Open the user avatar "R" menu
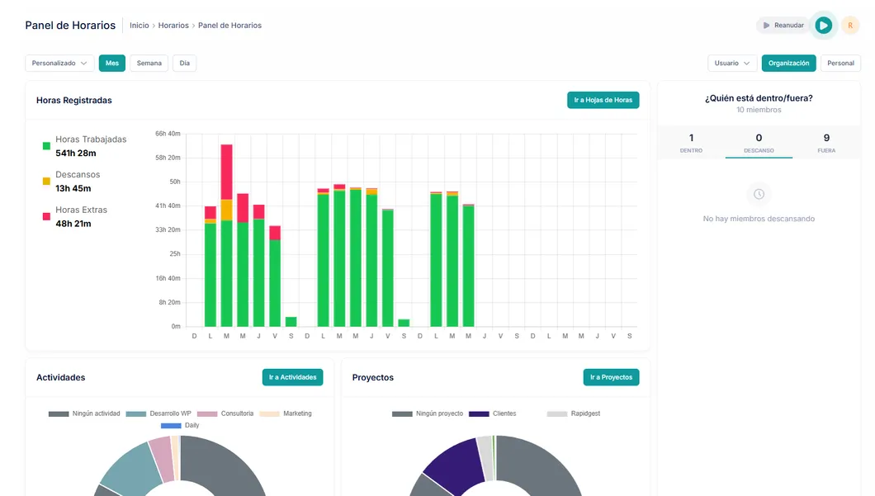This screenshot has height=496, width=875. click(x=850, y=26)
